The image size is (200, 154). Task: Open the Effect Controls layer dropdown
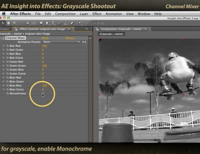(x=45, y=29)
